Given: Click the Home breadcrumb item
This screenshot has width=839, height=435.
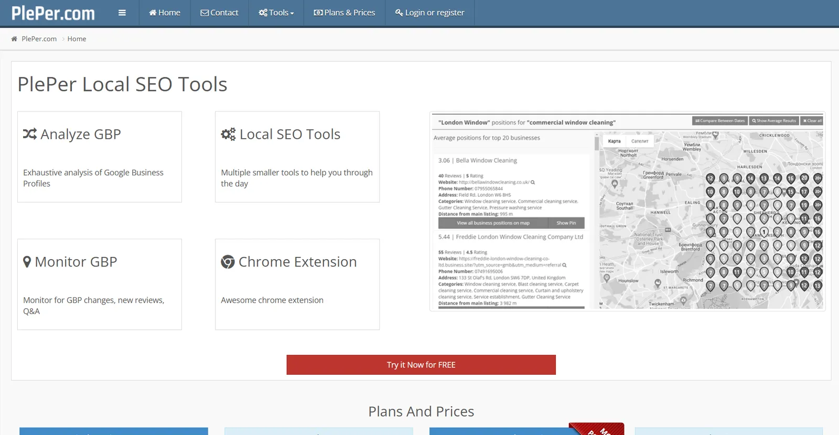Looking at the screenshot, I should click(77, 39).
